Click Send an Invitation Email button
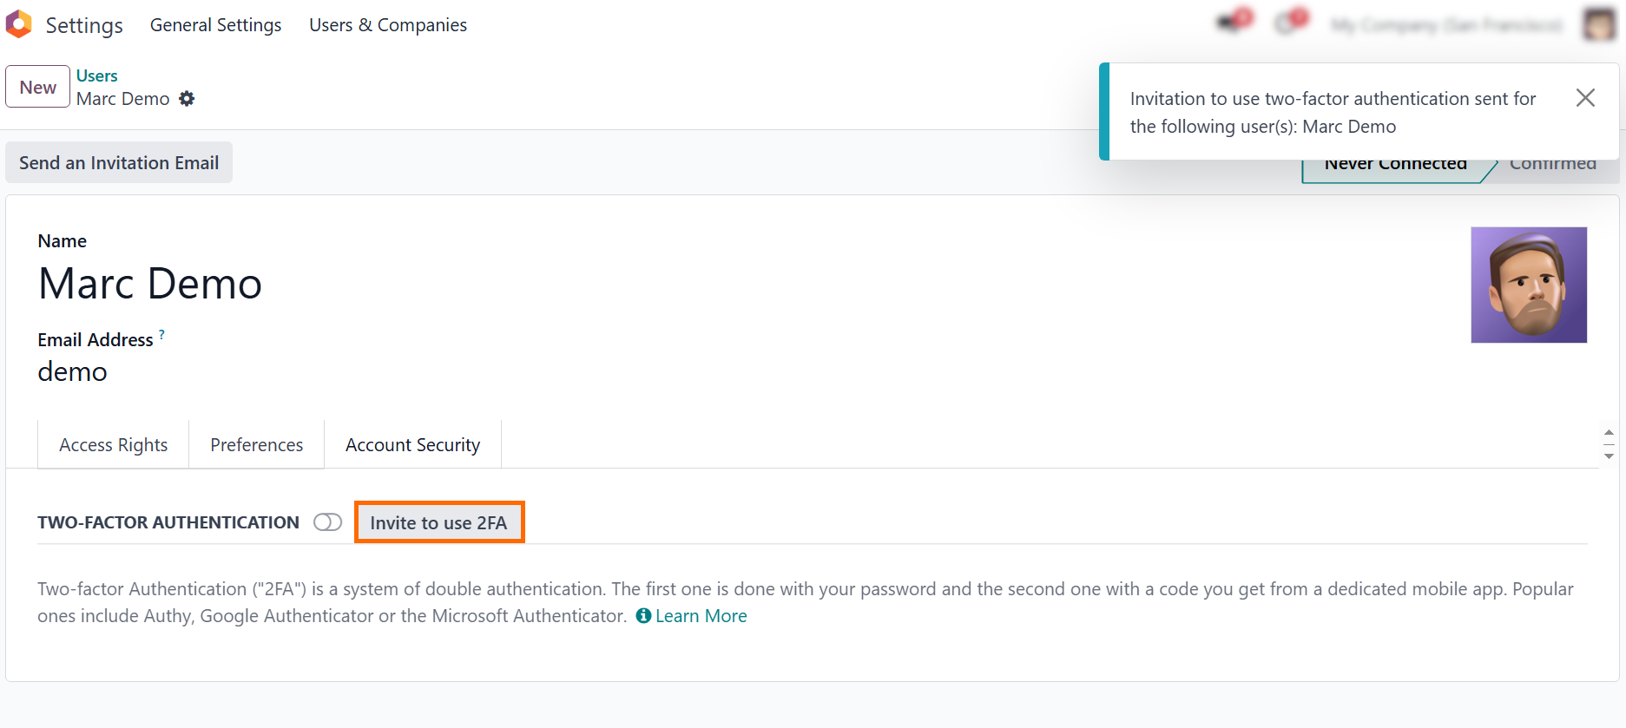This screenshot has height=728, width=1626. point(119,162)
